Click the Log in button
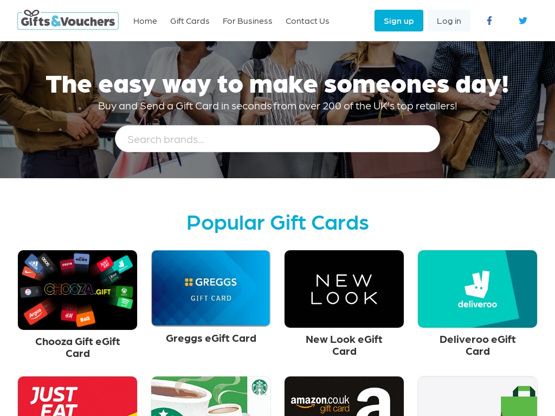Image resolution: width=555 pixels, height=416 pixels. tap(449, 21)
